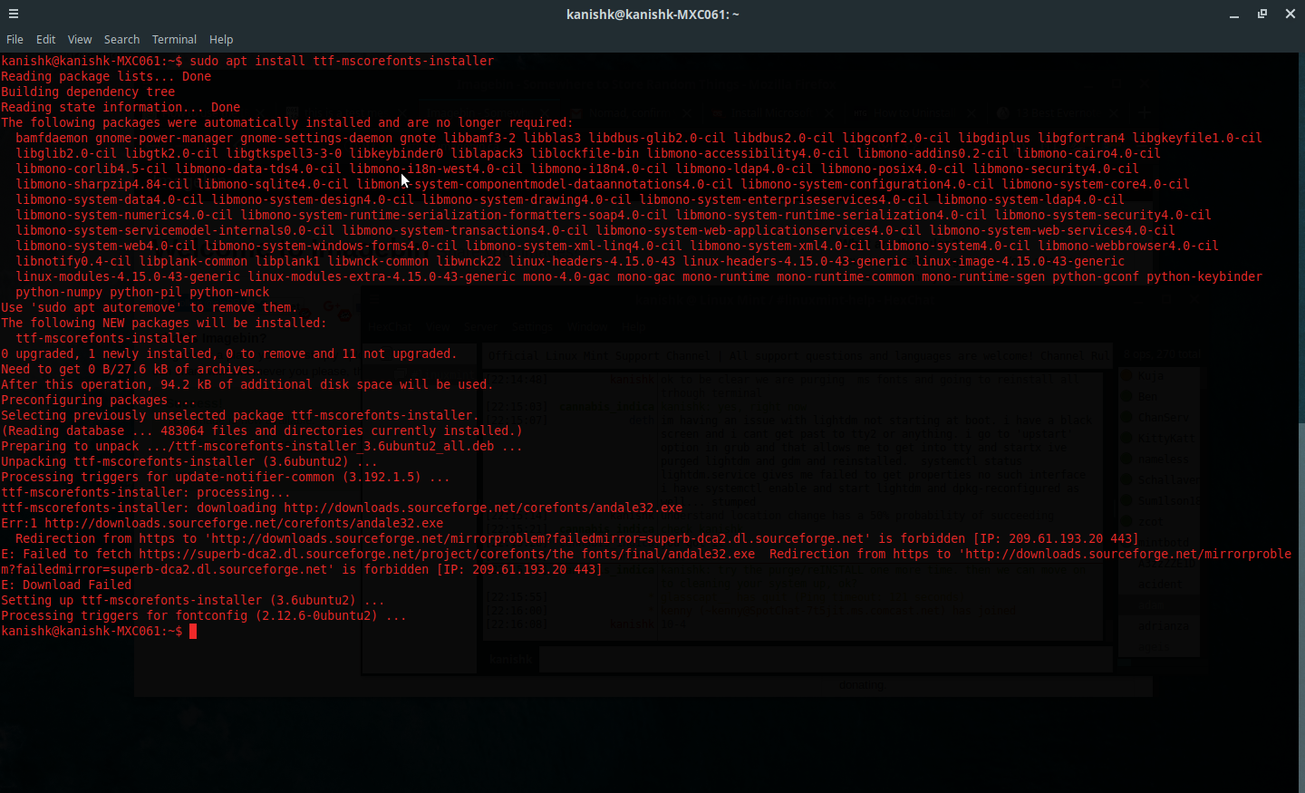Viewport: 1305px width, 793px height.
Task: Open the superb-dca2 URL after 'E: Failed to fetch'
Action: pos(447,554)
